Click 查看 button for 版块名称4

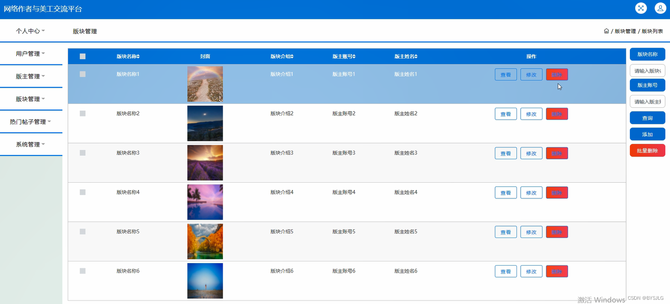506,193
